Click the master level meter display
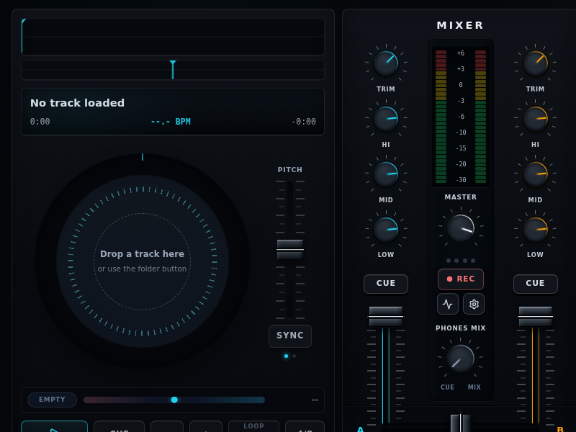 [461, 117]
